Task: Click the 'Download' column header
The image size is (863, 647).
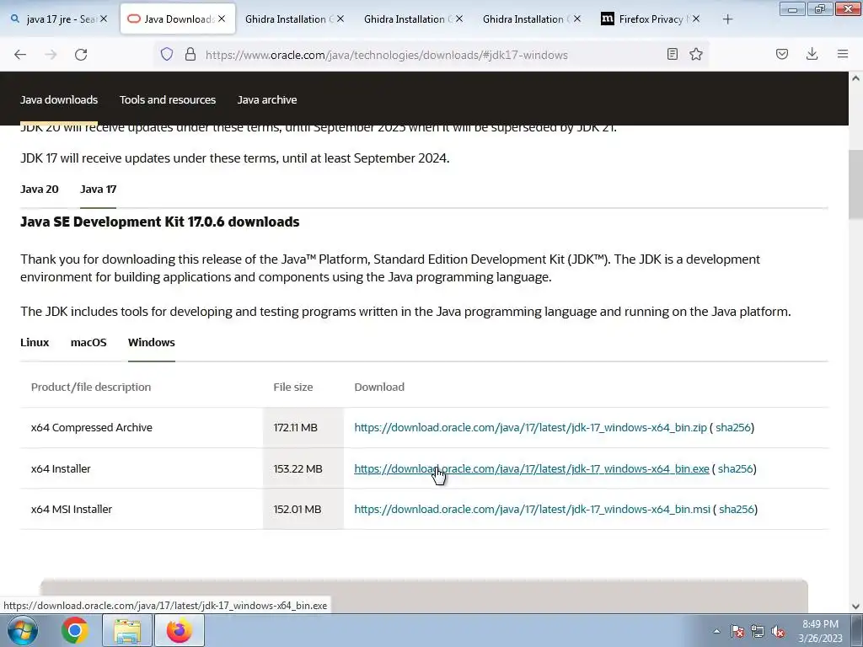Action: pyautogui.click(x=379, y=388)
